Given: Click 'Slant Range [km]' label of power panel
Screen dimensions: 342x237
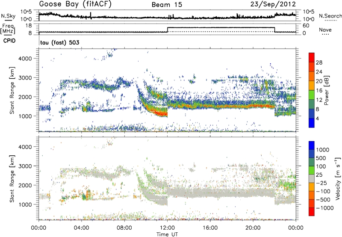Looking at the screenshot, I should pos(12,90).
